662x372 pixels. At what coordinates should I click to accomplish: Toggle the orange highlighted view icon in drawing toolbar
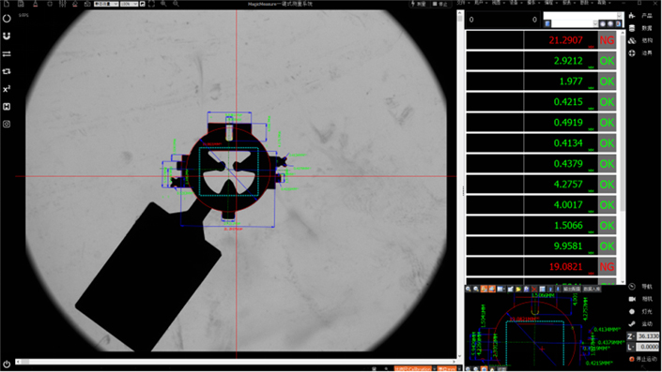(x=484, y=289)
